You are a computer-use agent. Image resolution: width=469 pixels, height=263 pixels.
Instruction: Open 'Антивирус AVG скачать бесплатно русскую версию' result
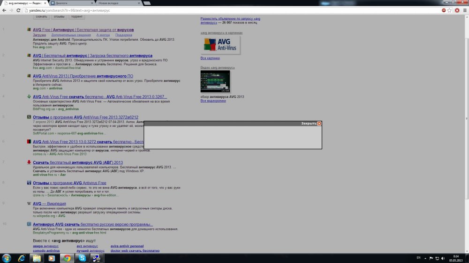pyautogui.click(x=93, y=225)
